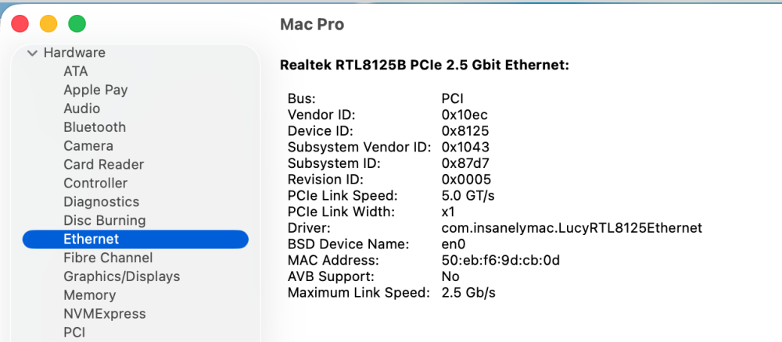Screen dimensions: 782x342
Task: Collapse the Hardware section chevron
Action: [x=32, y=53]
